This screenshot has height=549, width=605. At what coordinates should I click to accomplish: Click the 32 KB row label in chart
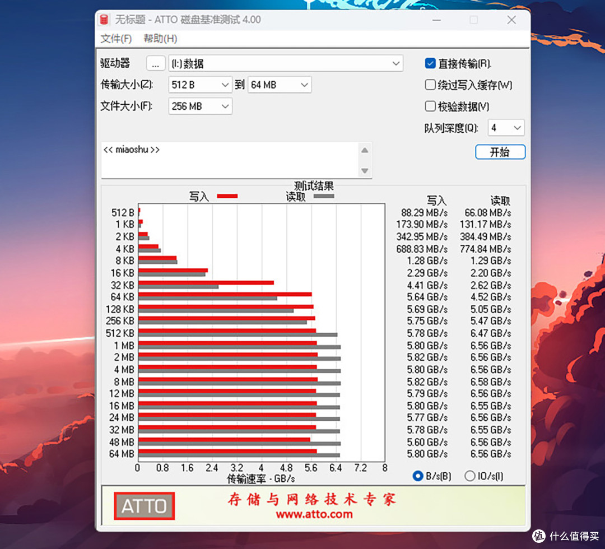122,286
